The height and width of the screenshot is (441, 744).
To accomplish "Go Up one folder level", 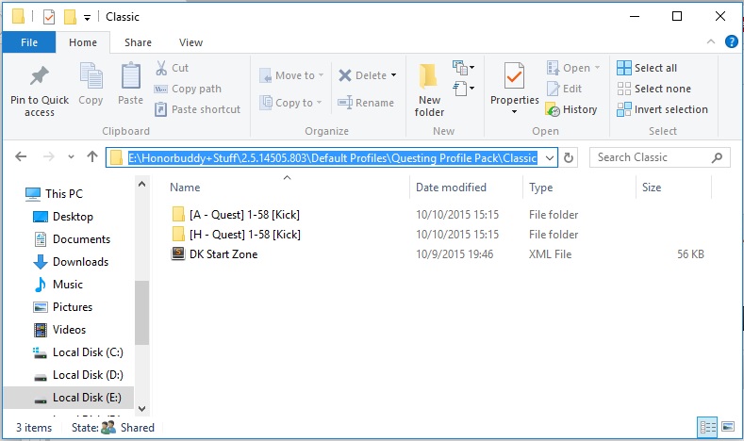I will tap(92, 156).
